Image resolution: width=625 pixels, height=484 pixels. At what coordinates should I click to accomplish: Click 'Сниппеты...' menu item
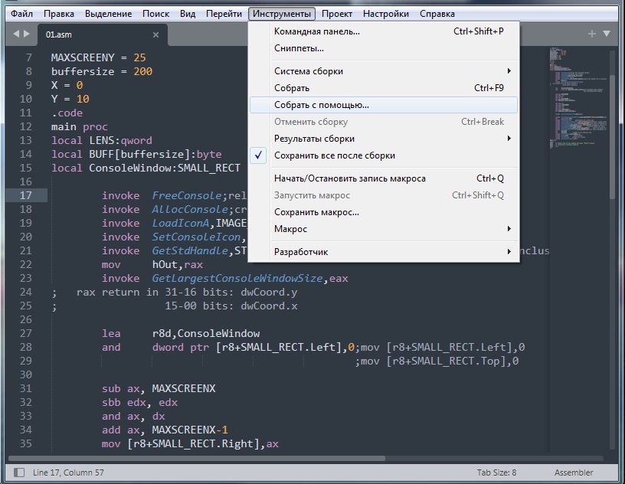pos(299,48)
